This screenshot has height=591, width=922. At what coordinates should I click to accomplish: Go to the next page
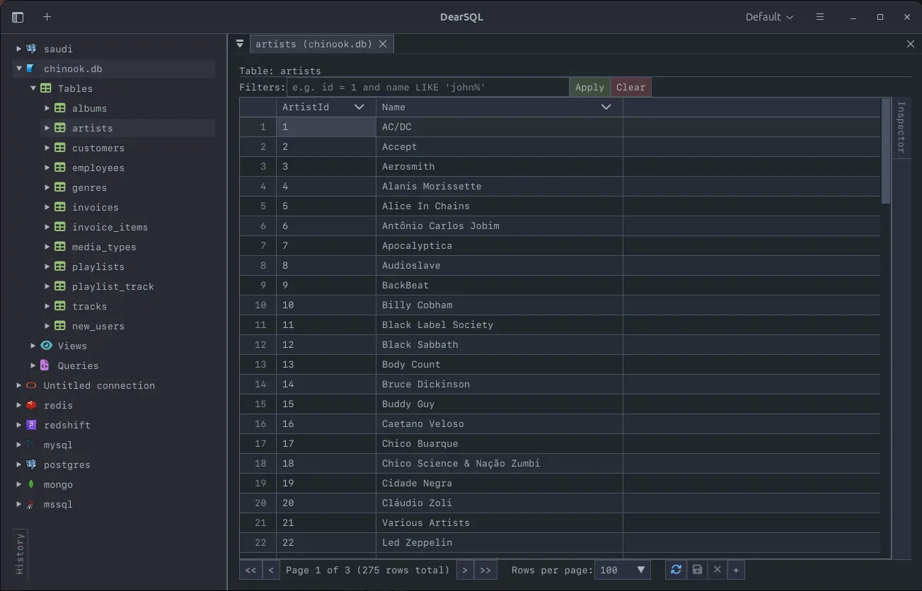465,570
